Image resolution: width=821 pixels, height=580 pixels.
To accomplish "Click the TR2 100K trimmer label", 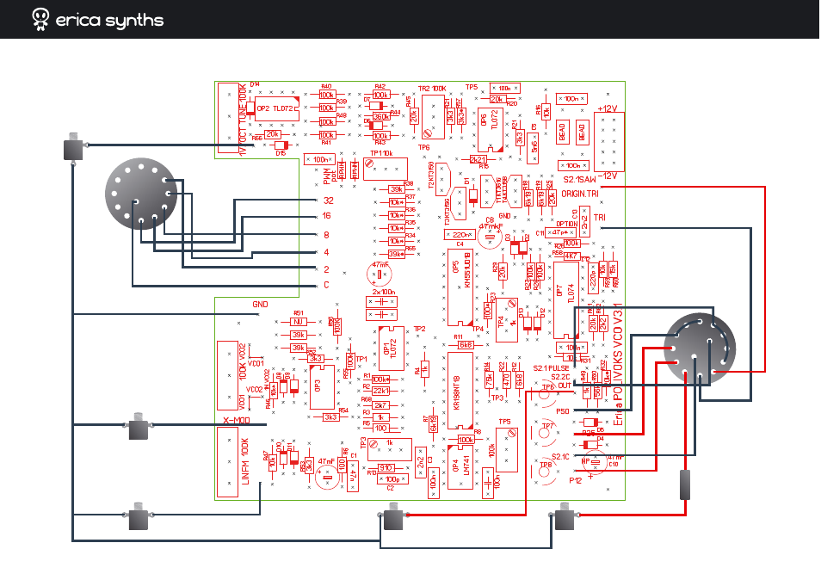I will [432, 89].
